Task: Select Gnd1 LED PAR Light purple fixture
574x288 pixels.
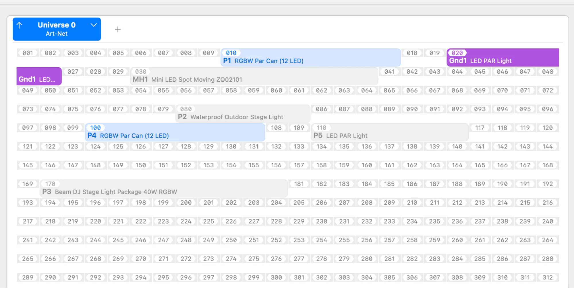Action: pos(503,58)
